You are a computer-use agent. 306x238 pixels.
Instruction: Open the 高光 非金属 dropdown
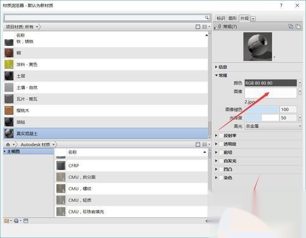click(273, 126)
